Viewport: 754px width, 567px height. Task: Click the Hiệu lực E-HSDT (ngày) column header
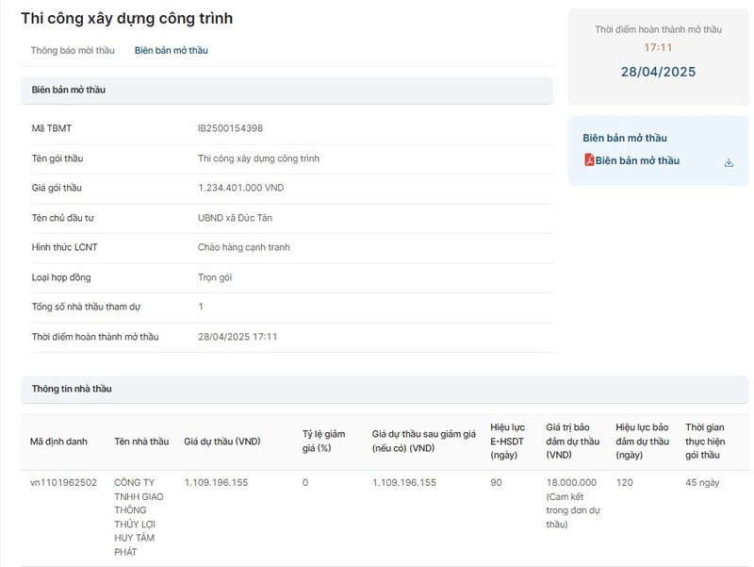pyautogui.click(x=507, y=441)
